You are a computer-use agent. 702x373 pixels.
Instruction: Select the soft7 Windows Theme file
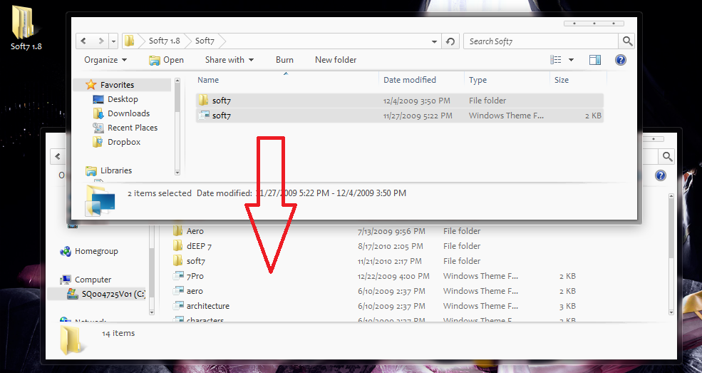pyautogui.click(x=221, y=116)
